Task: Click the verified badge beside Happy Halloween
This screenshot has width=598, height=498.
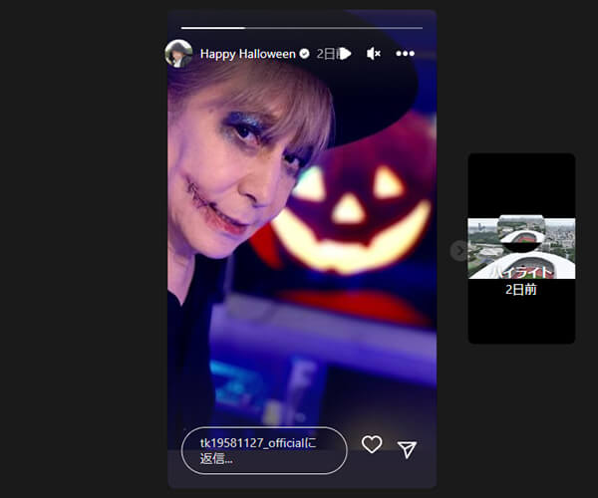Action: click(304, 54)
